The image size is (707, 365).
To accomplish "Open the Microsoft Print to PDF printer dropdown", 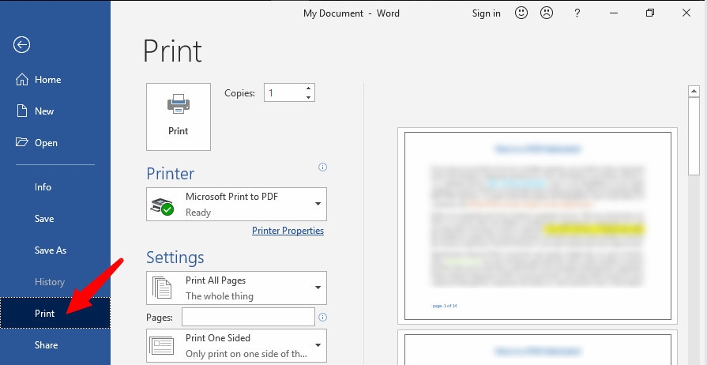I will tap(236, 205).
